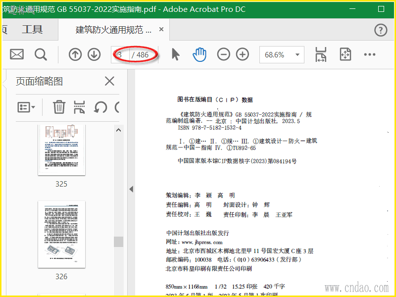396x297 pixels.
Task: Select the arrow selection tool
Action: click(x=176, y=54)
